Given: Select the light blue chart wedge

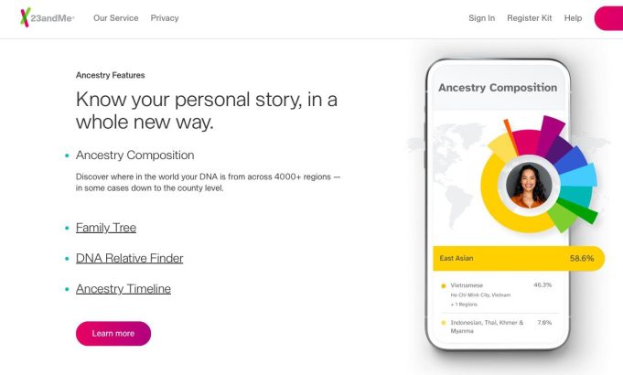Looking at the screenshot, I should tap(578, 176).
